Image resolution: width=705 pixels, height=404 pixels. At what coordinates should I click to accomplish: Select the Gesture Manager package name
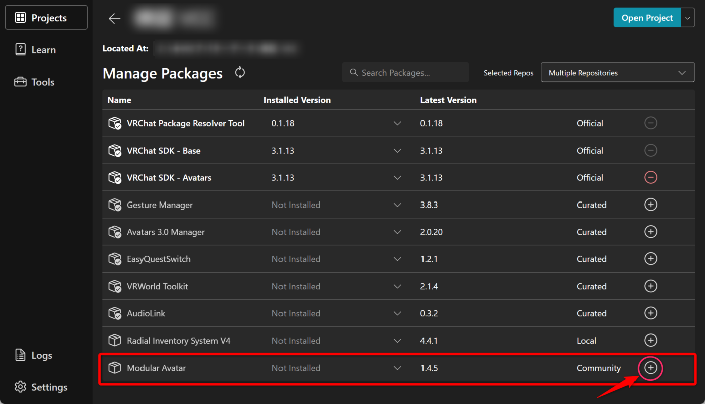pyautogui.click(x=160, y=205)
